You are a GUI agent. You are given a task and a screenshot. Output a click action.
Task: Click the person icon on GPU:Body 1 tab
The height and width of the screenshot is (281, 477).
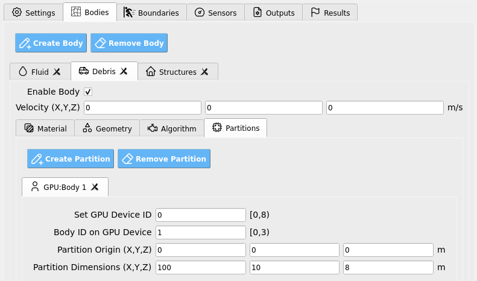(35, 187)
